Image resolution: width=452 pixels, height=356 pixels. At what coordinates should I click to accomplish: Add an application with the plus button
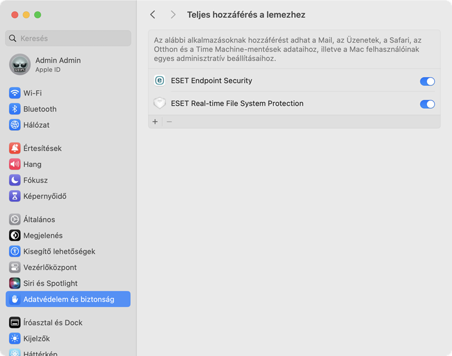click(155, 122)
